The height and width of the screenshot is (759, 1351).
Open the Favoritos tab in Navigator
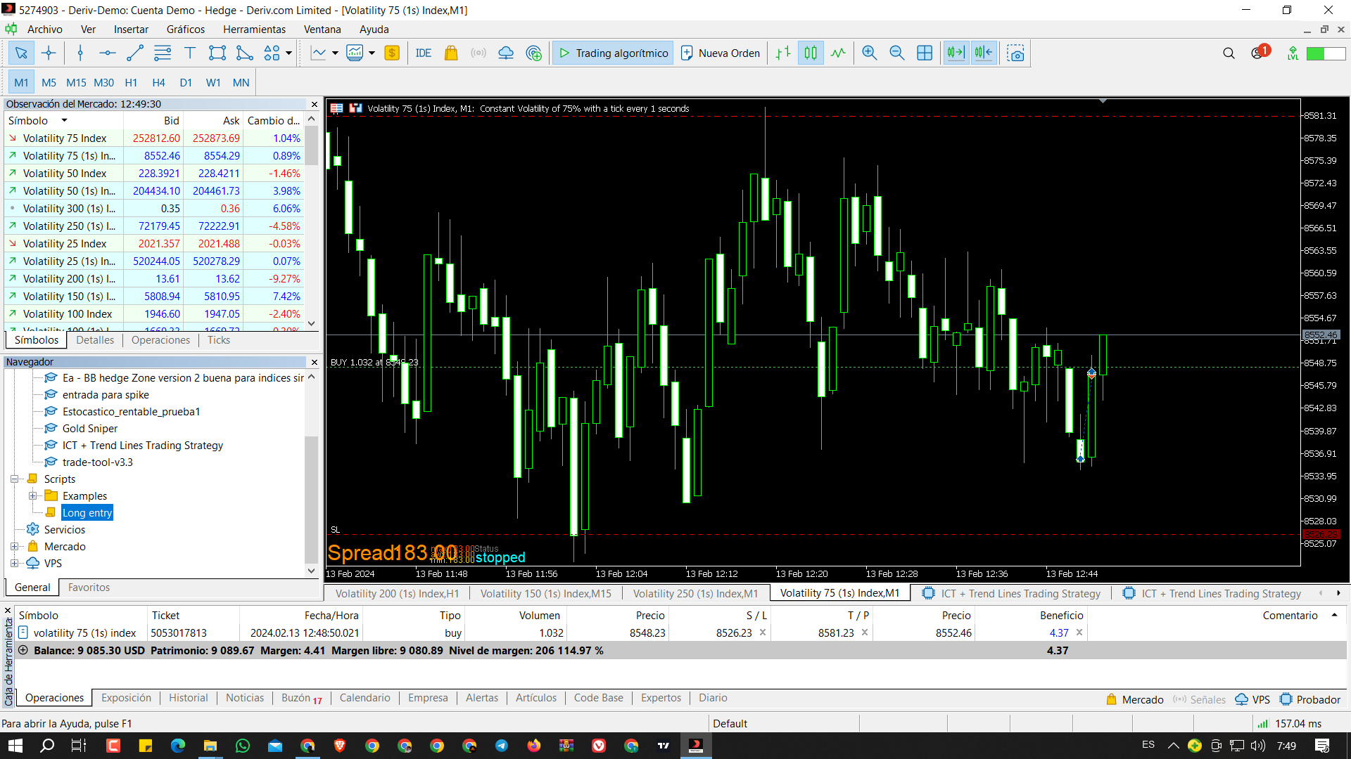coord(89,588)
